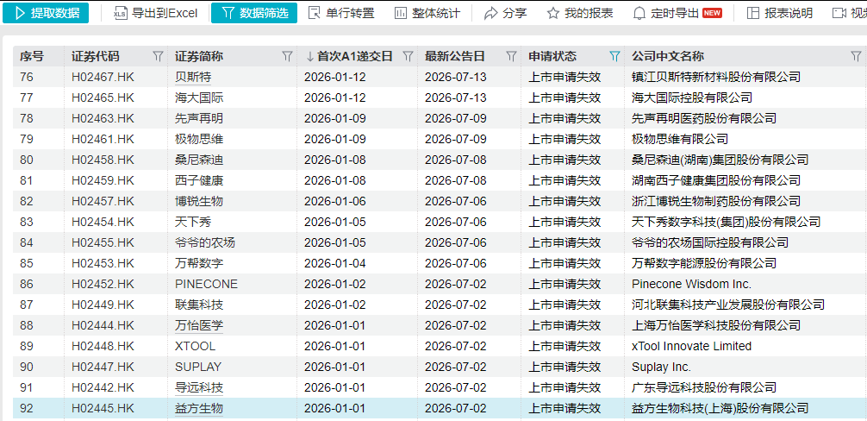Sort by 首次A1递交日 column header
The width and height of the screenshot is (867, 421).
click(349, 56)
